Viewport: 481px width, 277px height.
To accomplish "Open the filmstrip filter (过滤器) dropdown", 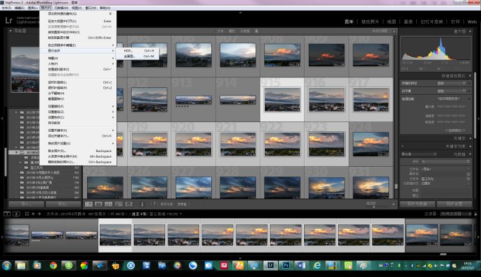I will click(x=456, y=214).
